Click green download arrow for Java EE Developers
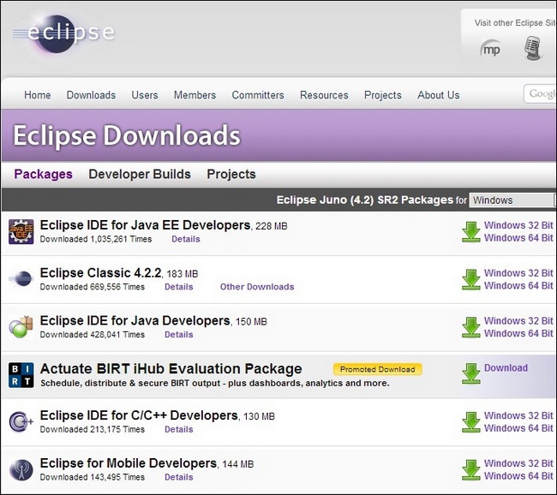Image resolution: width=557 pixels, height=495 pixels. [471, 232]
